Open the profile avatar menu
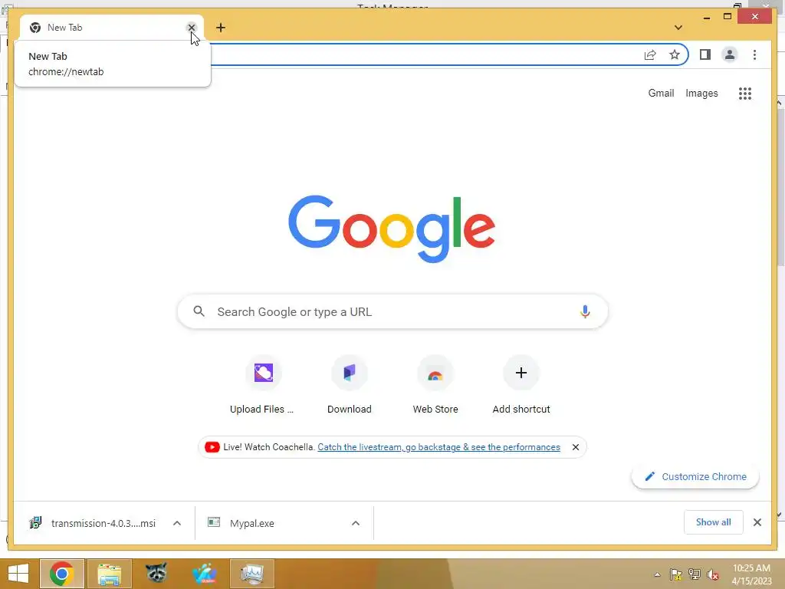This screenshot has width=785, height=589. [x=730, y=54]
